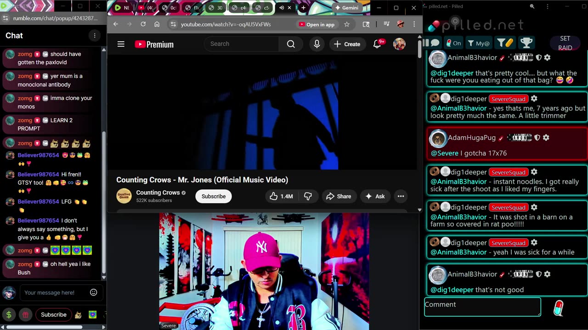Dislike the Mr. Jones video

pos(308,196)
